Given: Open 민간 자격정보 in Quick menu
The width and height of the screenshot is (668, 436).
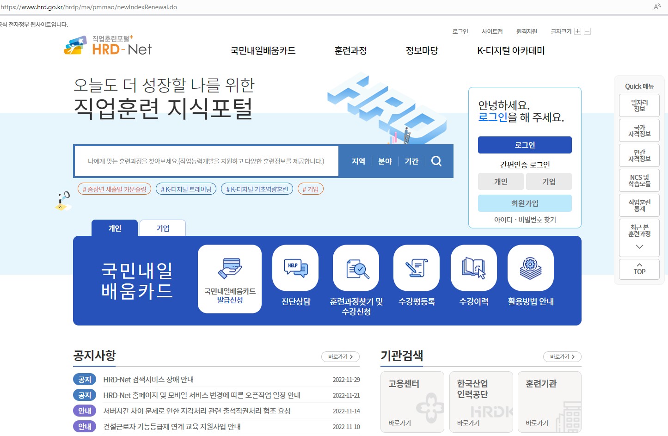Looking at the screenshot, I should 639,155.
